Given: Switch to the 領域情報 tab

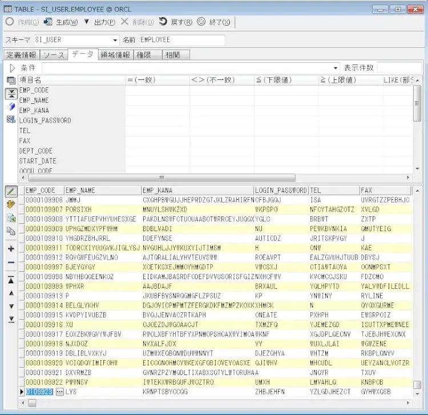Looking at the screenshot, I should coord(115,55).
